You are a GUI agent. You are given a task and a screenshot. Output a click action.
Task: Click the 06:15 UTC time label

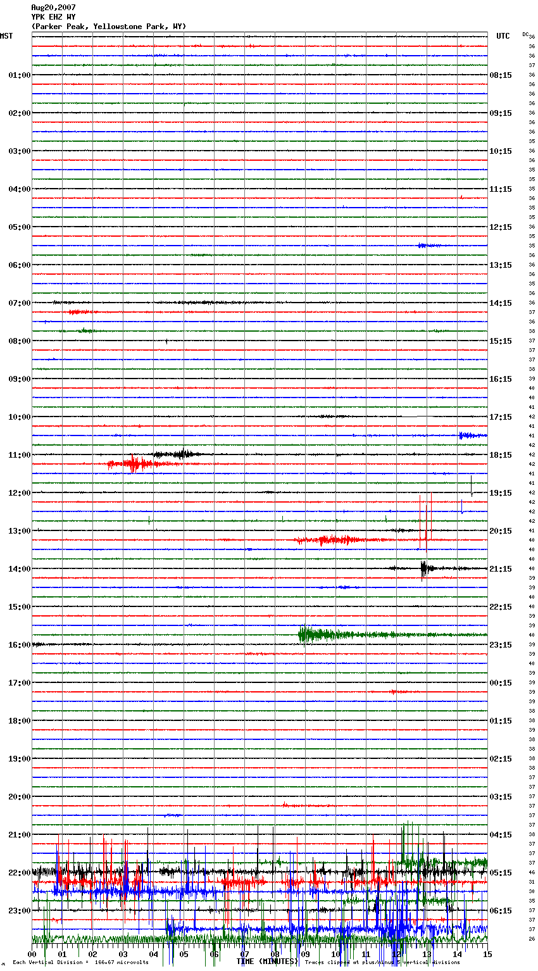[501, 911]
